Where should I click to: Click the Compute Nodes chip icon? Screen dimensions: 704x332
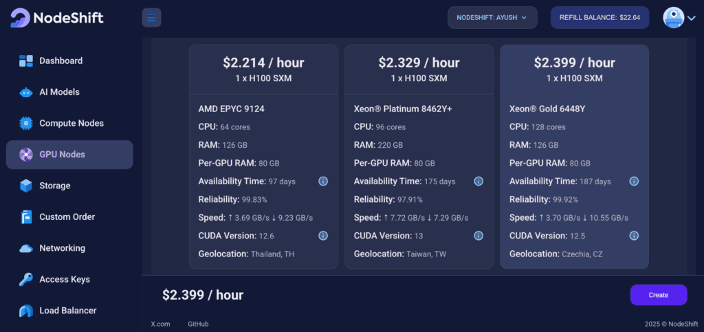(x=26, y=124)
